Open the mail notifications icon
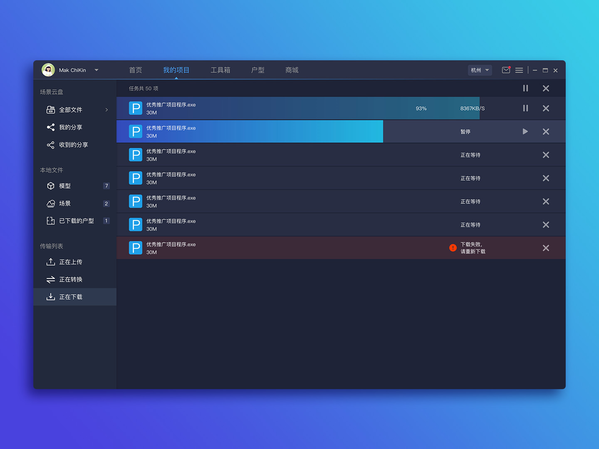This screenshot has height=449, width=599. (x=506, y=70)
